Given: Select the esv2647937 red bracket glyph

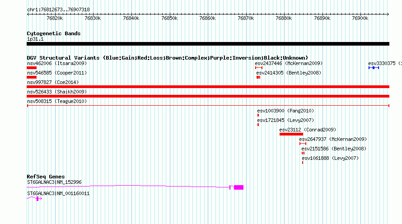Looking at the screenshot, I should tap(303, 144).
